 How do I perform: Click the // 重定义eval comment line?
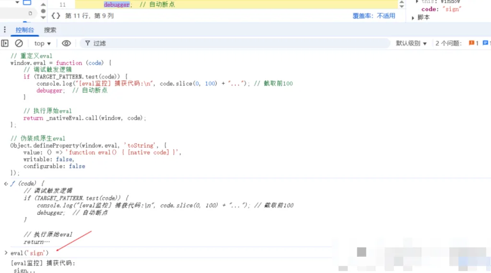coord(31,56)
